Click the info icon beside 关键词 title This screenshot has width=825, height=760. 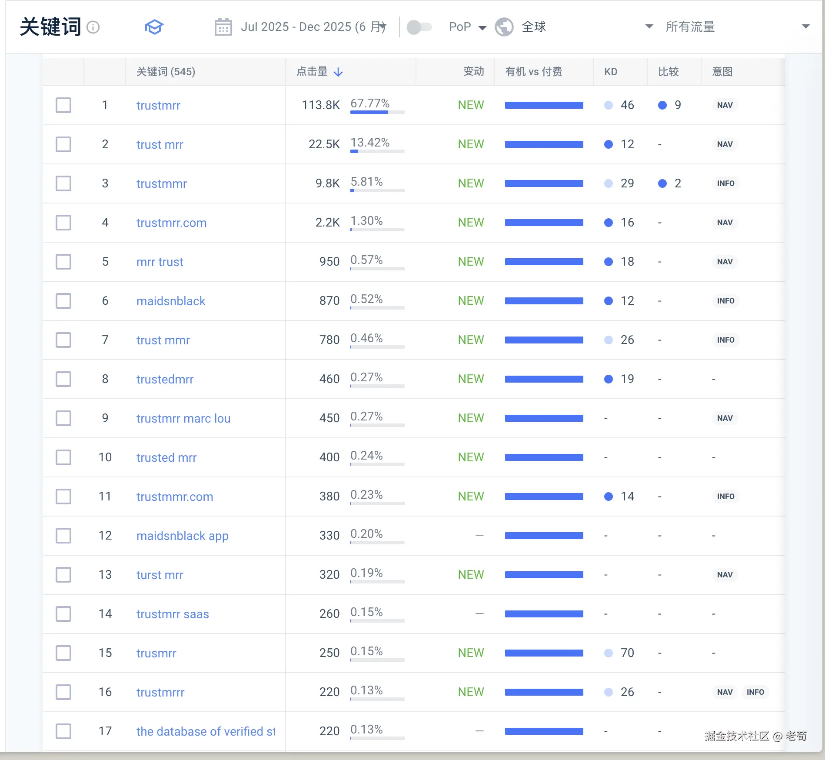click(93, 27)
